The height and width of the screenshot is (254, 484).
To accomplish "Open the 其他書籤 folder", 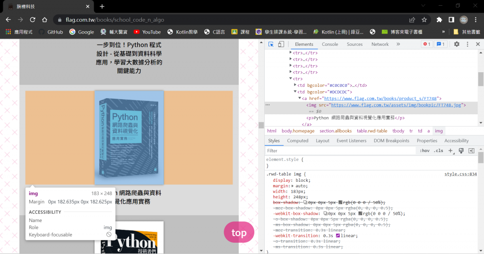I will 467,32.
